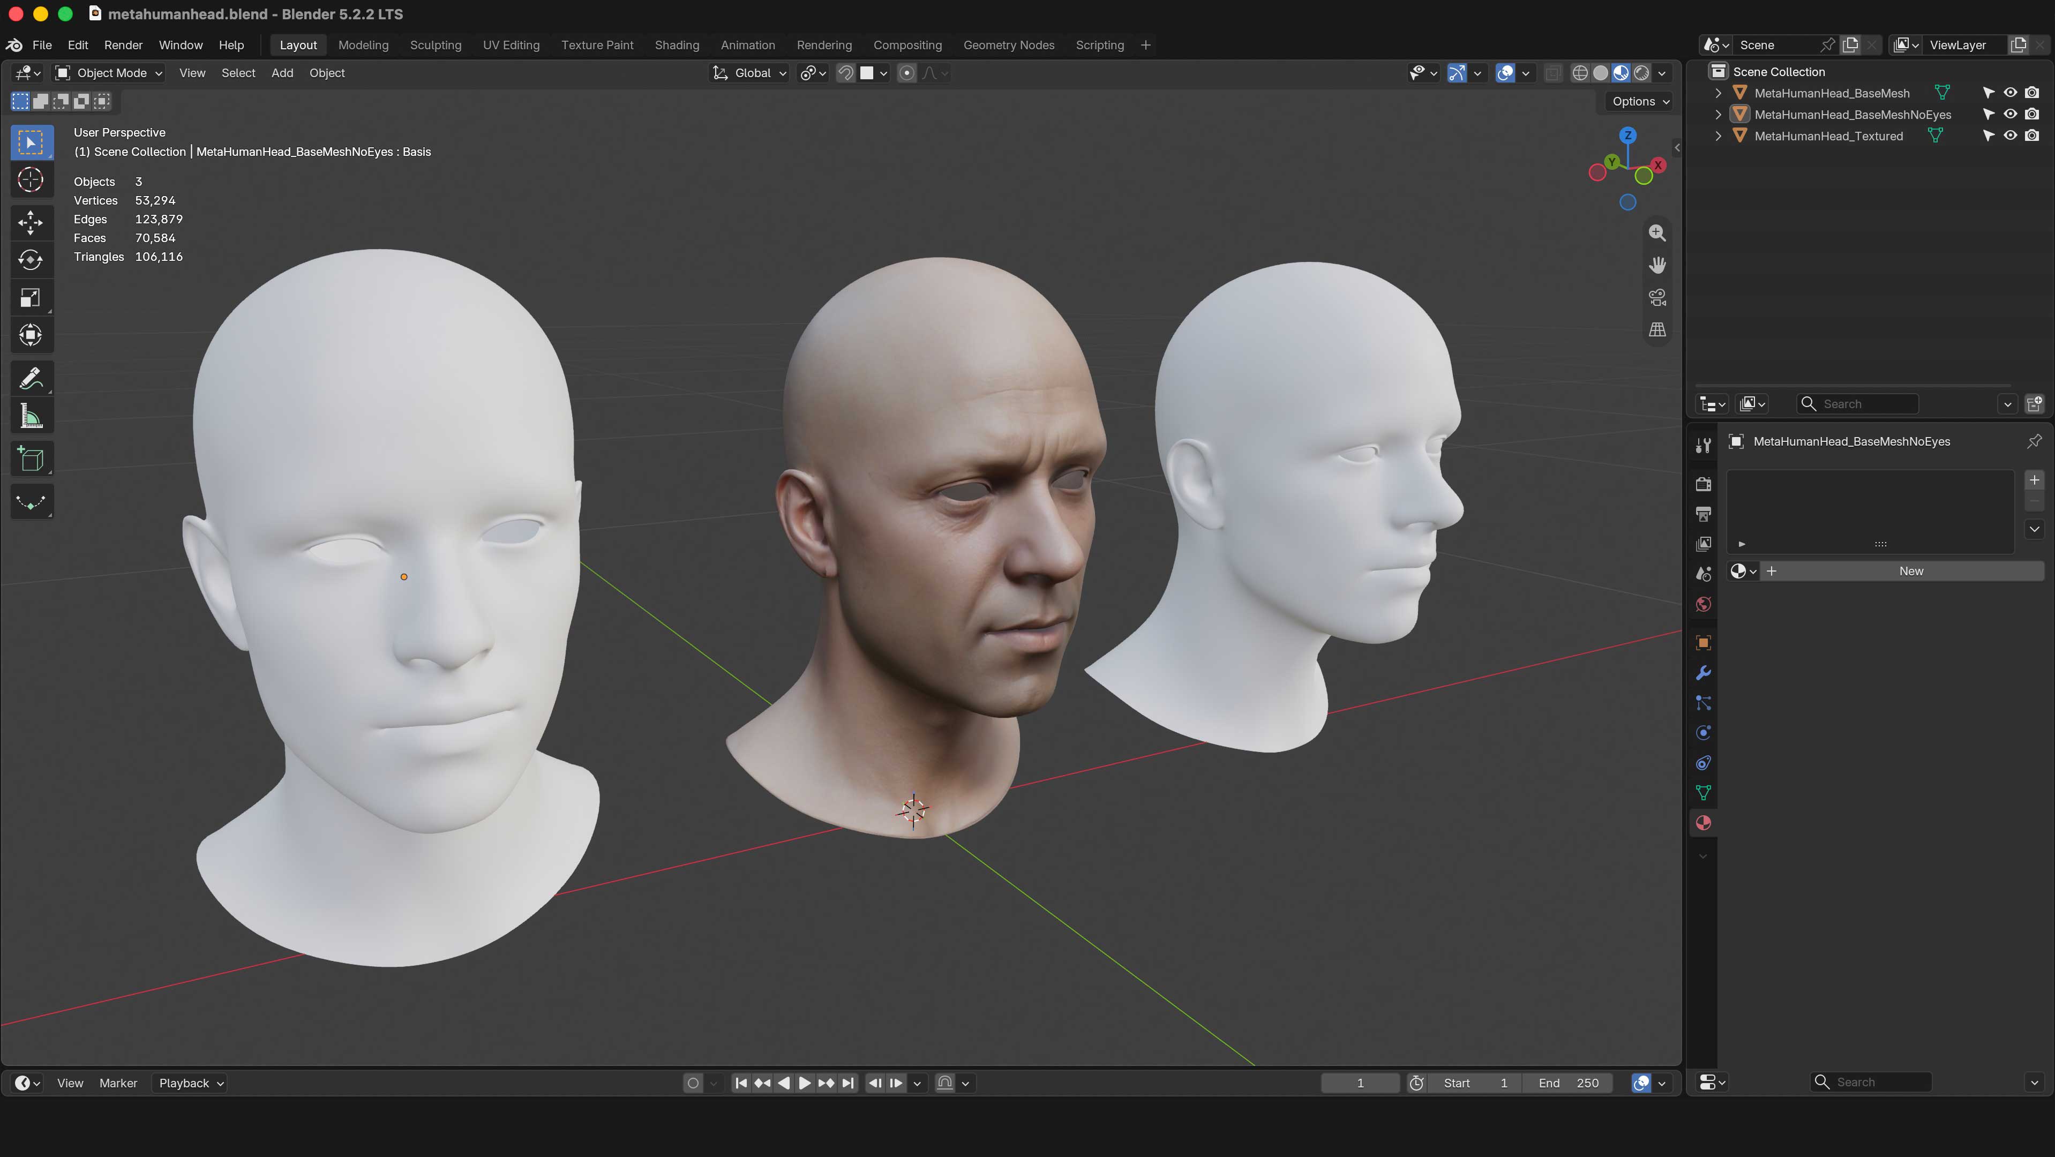2055x1157 pixels.
Task: Open the viewport Add menu
Action: [282, 73]
